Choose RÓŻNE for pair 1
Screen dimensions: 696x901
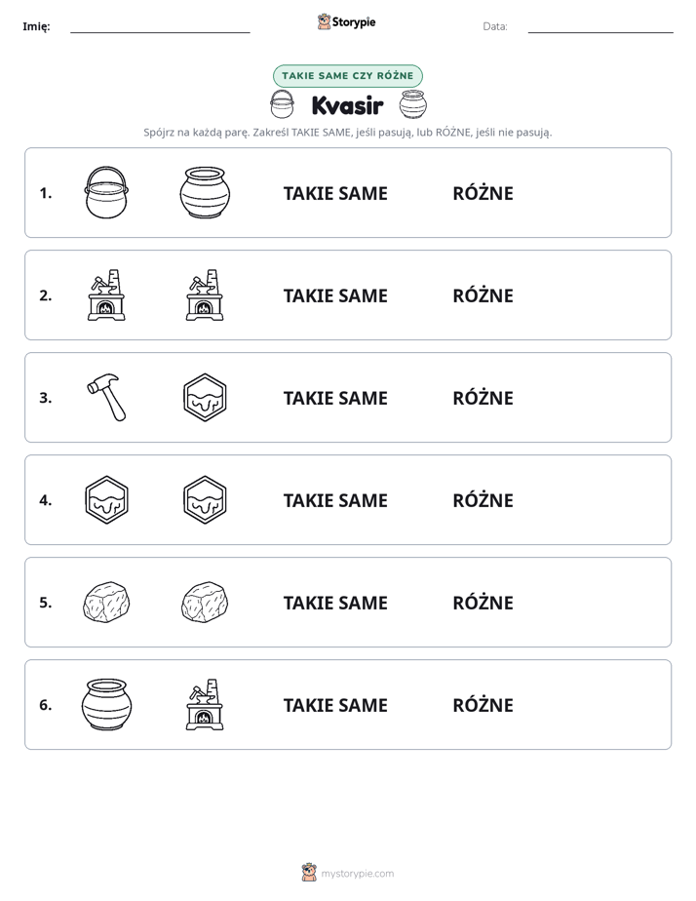[x=483, y=193]
